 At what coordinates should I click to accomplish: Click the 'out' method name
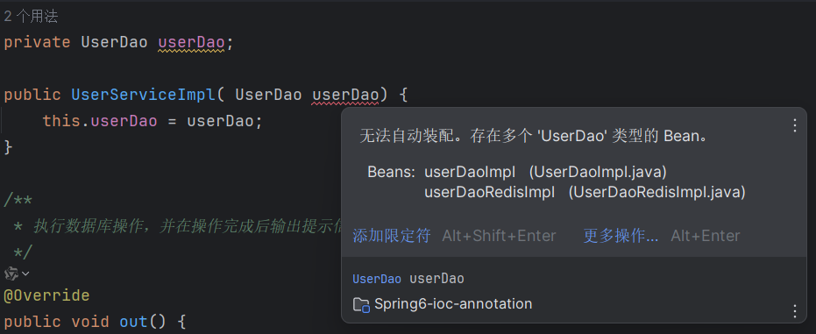[x=134, y=322]
